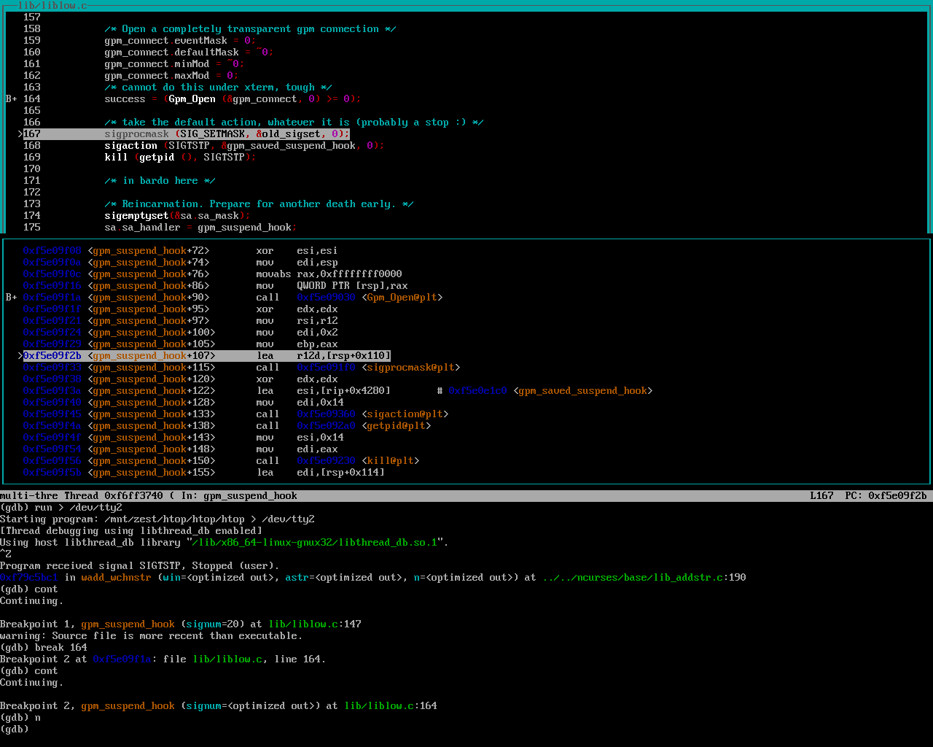Viewport: 933px width, 747px height.
Task: Click the gpm_saved_suspend_hook symbol comment
Action: [582, 391]
